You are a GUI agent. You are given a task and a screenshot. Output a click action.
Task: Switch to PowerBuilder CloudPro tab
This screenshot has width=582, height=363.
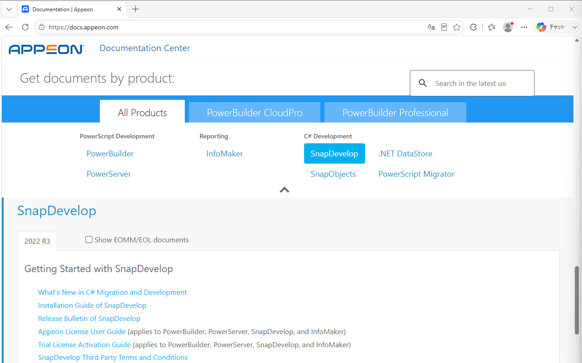(x=254, y=113)
